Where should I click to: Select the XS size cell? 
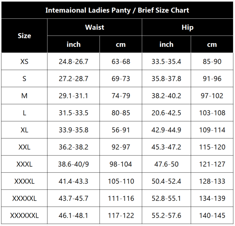tap(24, 62)
